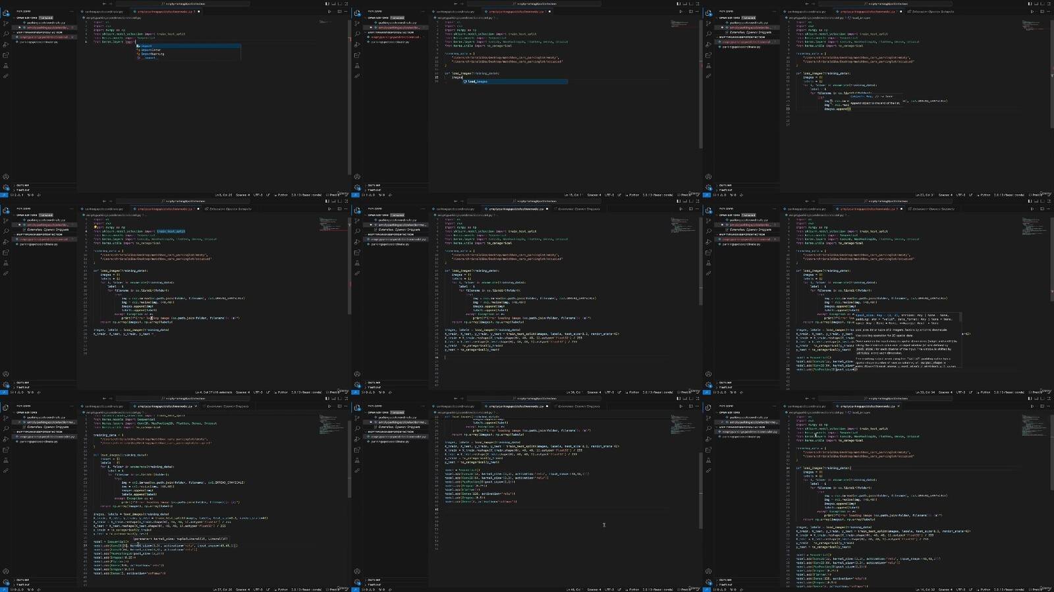Click UTF-8 encoding in top-right frame status bar

(960, 195)
